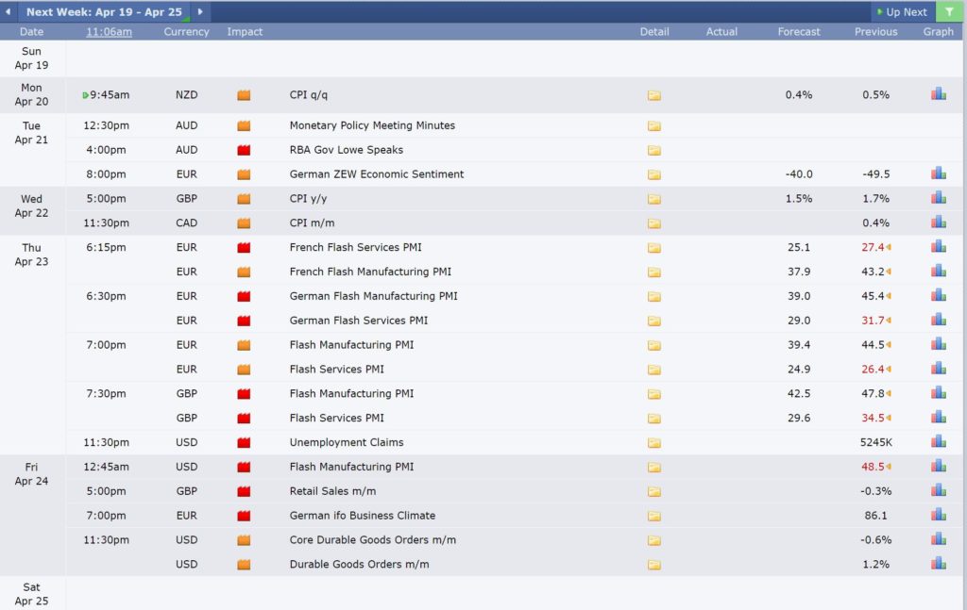This screenshot has height=610, width=967.
Task: Click the Forecast column header
Action: (799, 31)
